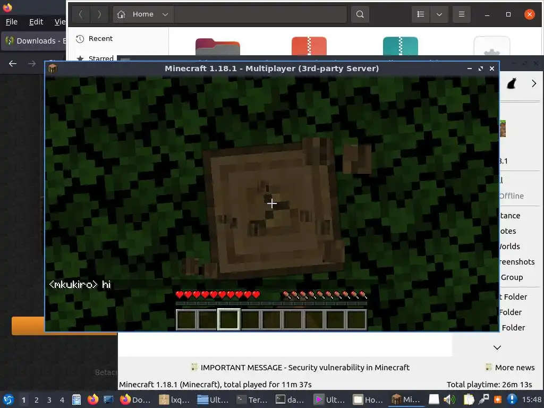Click the show desktop icon on taskbar

[108, 399]
